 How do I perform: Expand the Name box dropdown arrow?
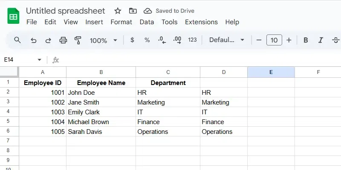click(x=40, y=60)
